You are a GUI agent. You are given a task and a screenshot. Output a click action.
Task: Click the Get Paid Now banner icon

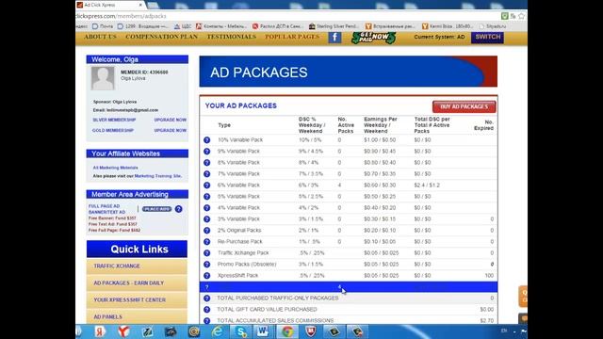tap(373, 38)
